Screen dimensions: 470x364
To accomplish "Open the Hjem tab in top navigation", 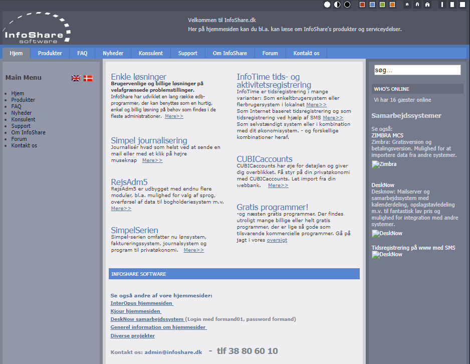I will tap(16, 53).
